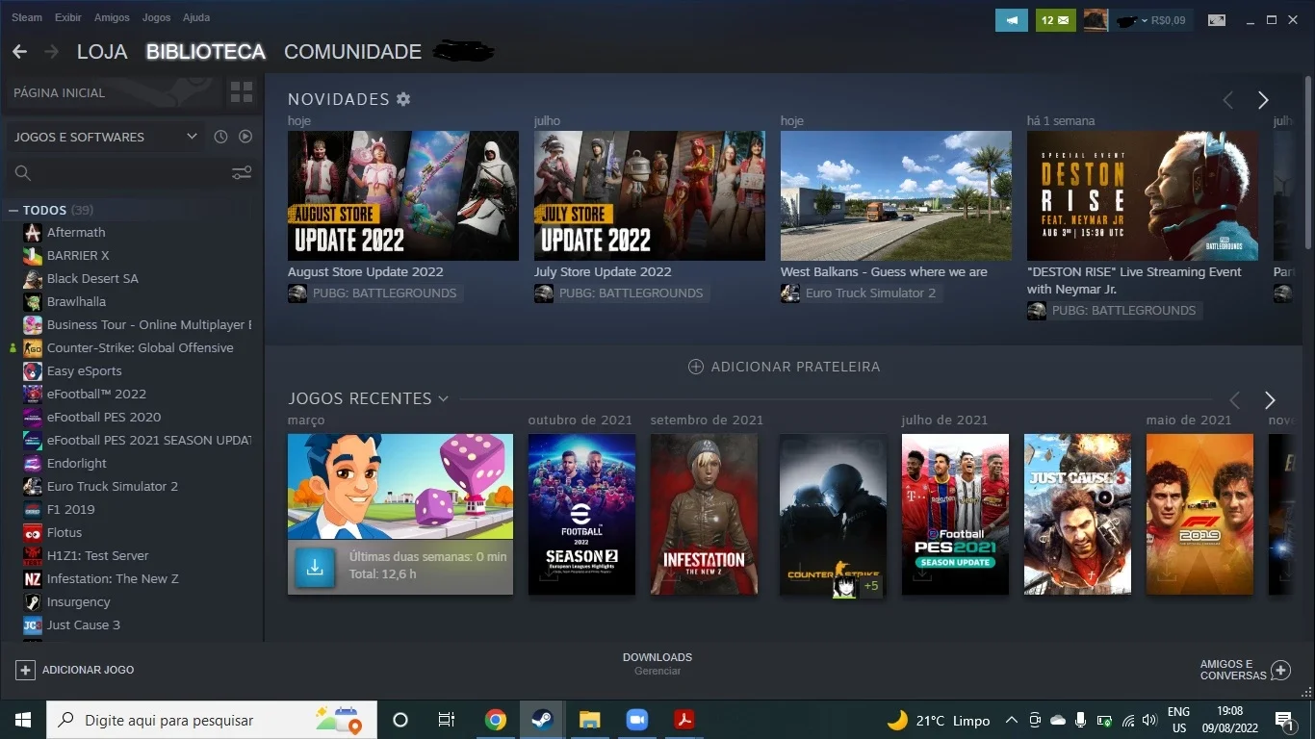Open July Store Update 2022 thumbnail
1315x739 pixels.
pyautogui.click(x=650, y=195)
